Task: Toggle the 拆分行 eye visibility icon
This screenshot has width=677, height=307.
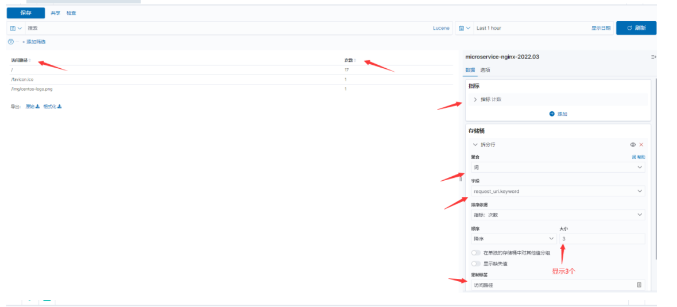Action: click(633, 145)
